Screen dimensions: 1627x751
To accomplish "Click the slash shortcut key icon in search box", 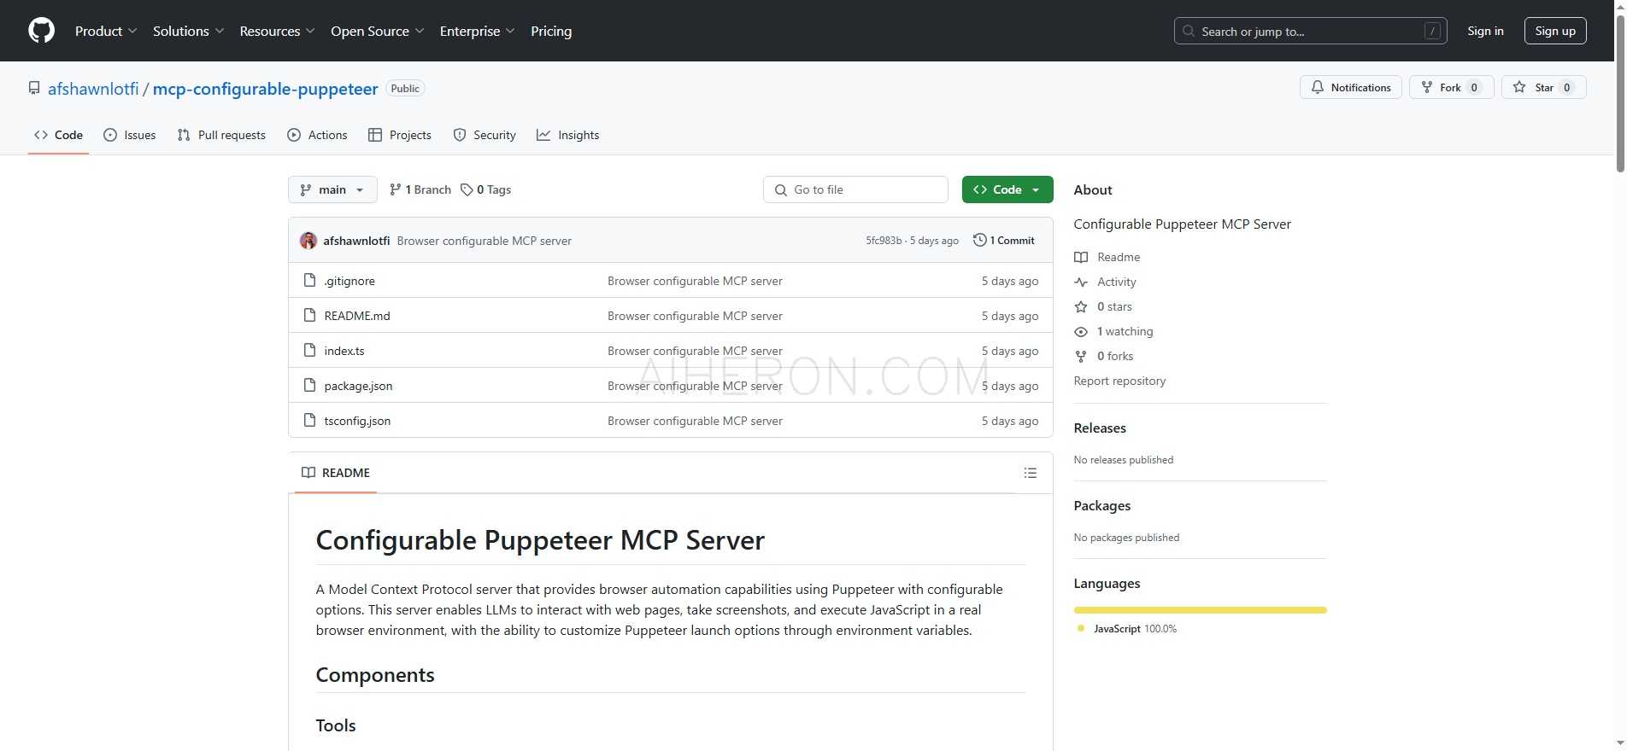I will (1433, 31).
